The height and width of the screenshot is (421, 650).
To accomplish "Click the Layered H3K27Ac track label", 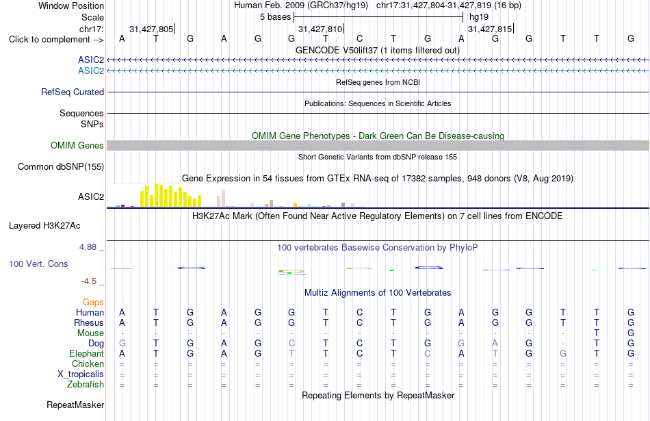I will click(x=44, y=226).
